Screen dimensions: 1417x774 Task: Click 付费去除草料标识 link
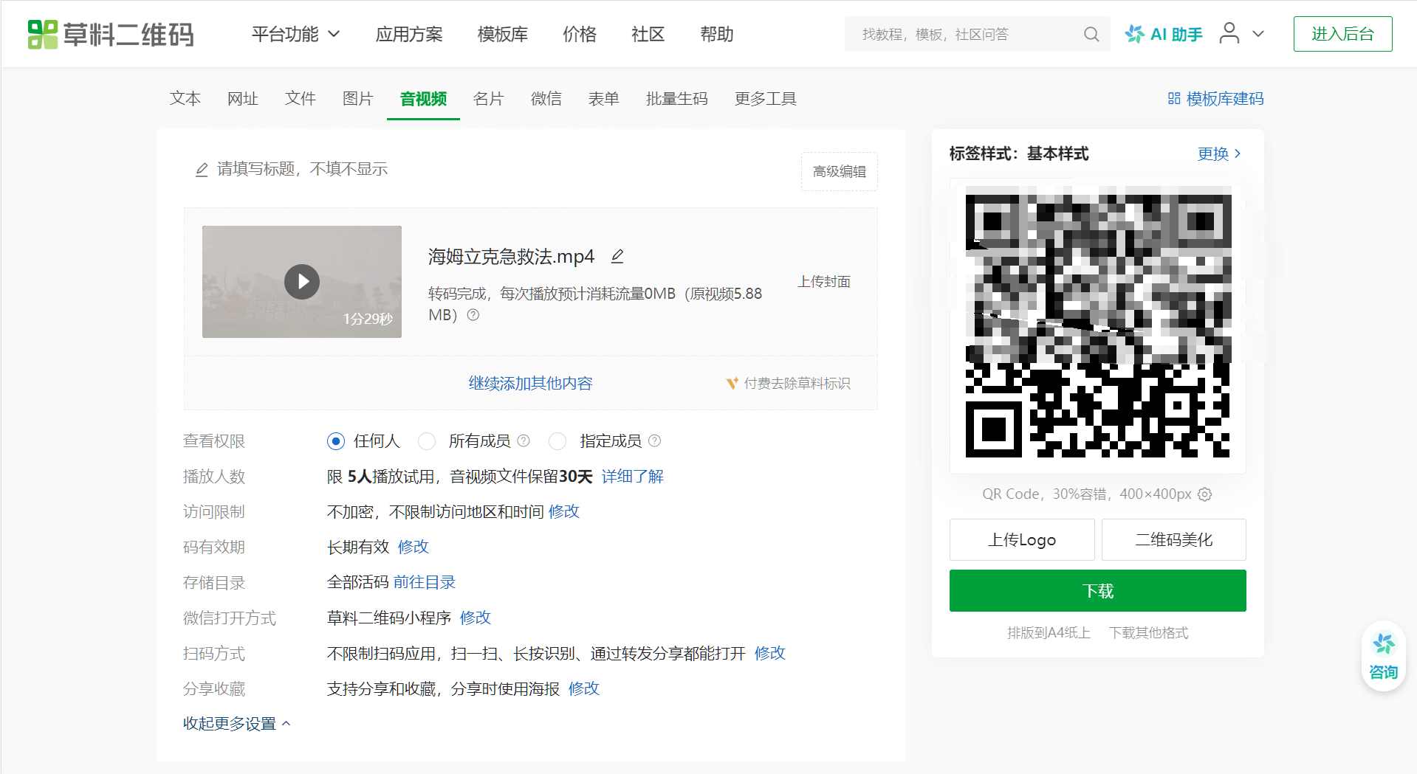tap(789, 383)
